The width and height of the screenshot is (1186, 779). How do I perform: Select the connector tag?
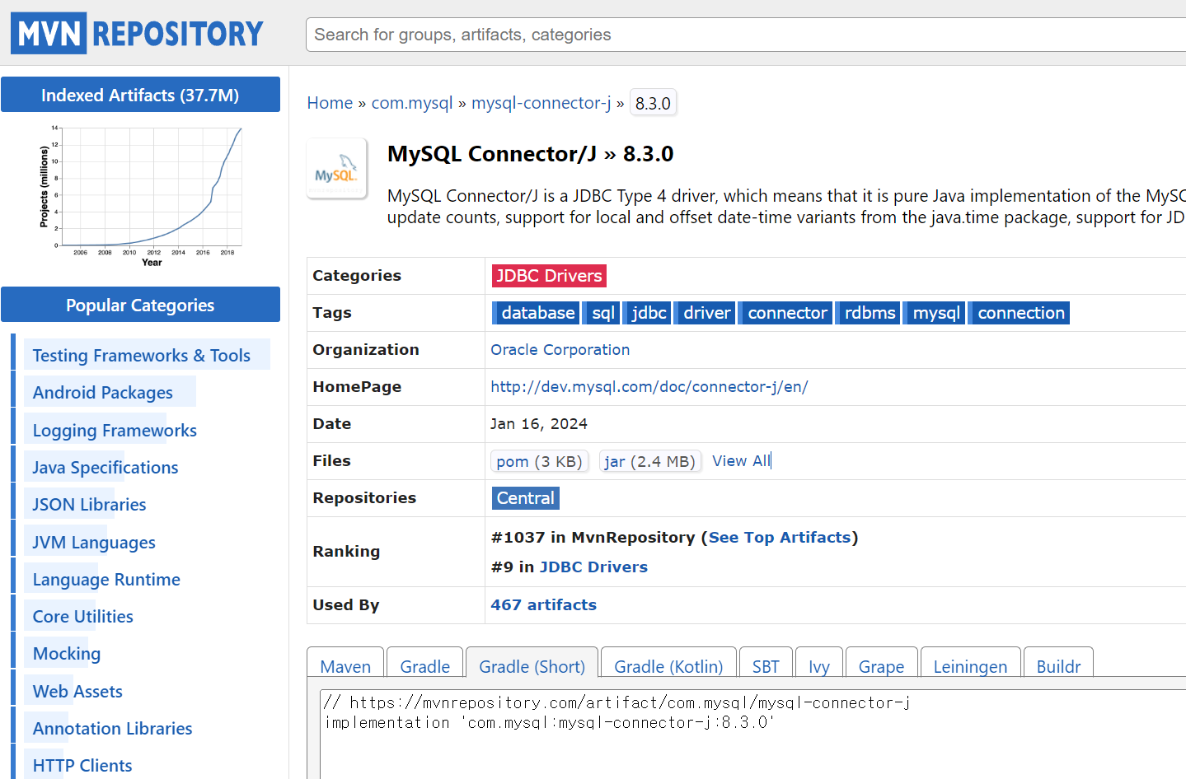787,313
